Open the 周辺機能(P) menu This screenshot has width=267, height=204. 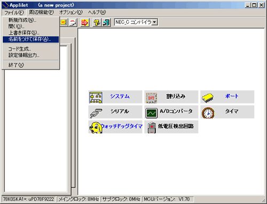(x=41, y=12)
